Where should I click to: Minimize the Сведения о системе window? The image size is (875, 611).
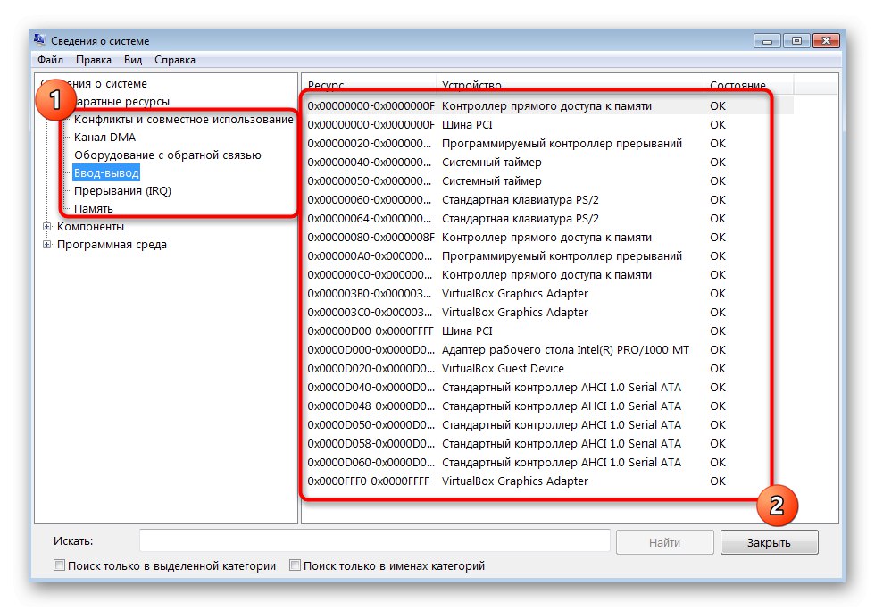[x=767, y=41]
